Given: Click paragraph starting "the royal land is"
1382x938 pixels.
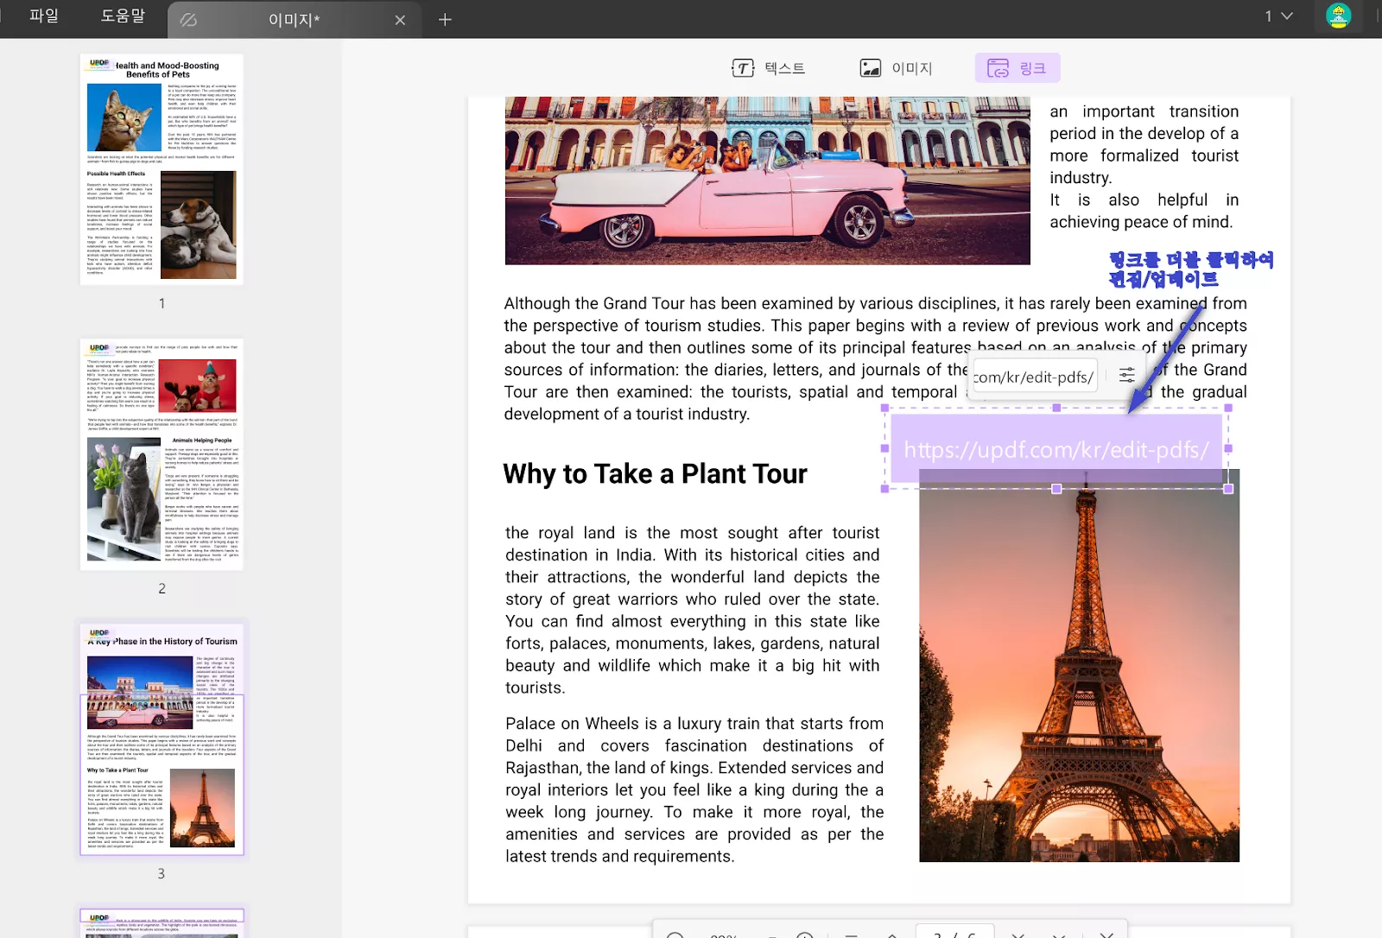Looking at the screenshot, I should [693, 610].
